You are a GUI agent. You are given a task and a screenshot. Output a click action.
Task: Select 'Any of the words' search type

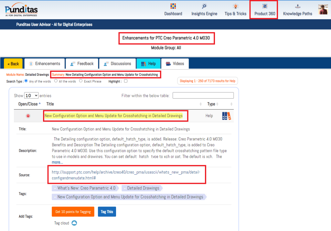click(x=26, y=81)
